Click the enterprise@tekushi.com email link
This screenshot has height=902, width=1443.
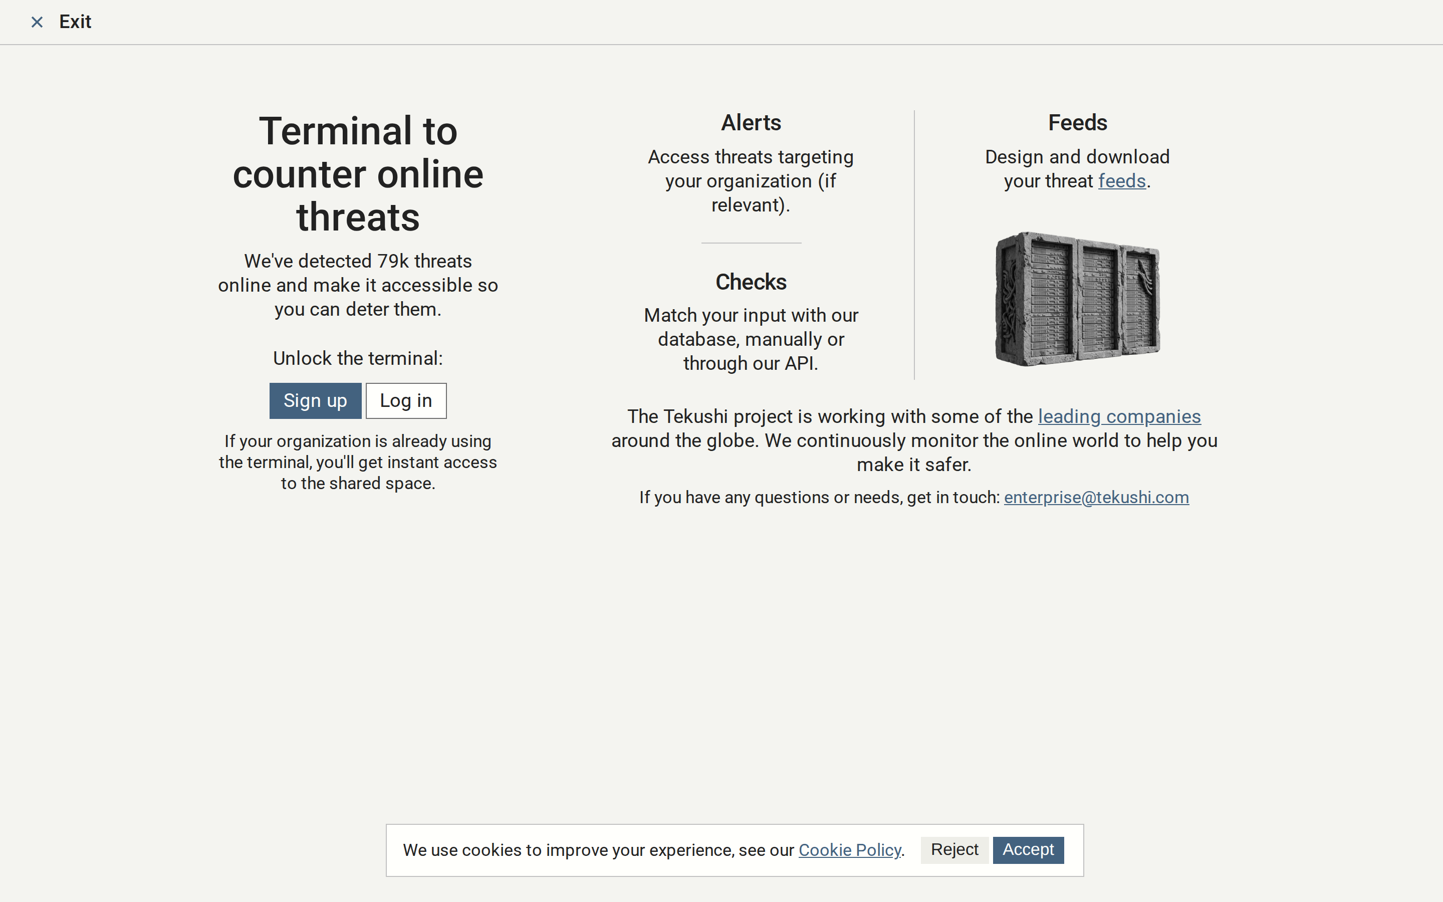click(1096, 498)
